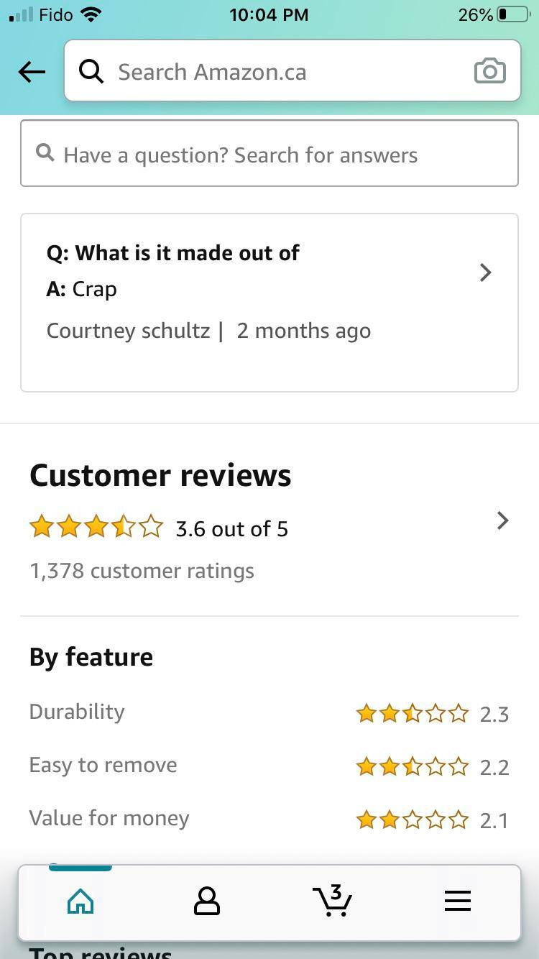Screen dimensions: 539x959
Task: Tap the battery indicator in status bar
Action: click(512, 14)
